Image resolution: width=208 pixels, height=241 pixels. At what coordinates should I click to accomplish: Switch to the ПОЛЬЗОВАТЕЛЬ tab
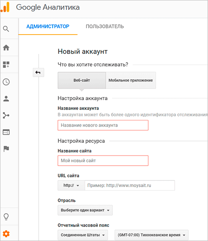click(x=105, y=26)
